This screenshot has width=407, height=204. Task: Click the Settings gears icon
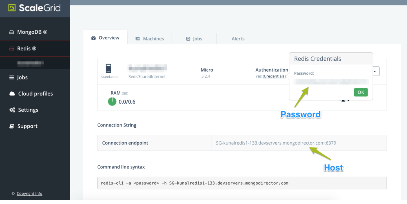click(12, 110)
